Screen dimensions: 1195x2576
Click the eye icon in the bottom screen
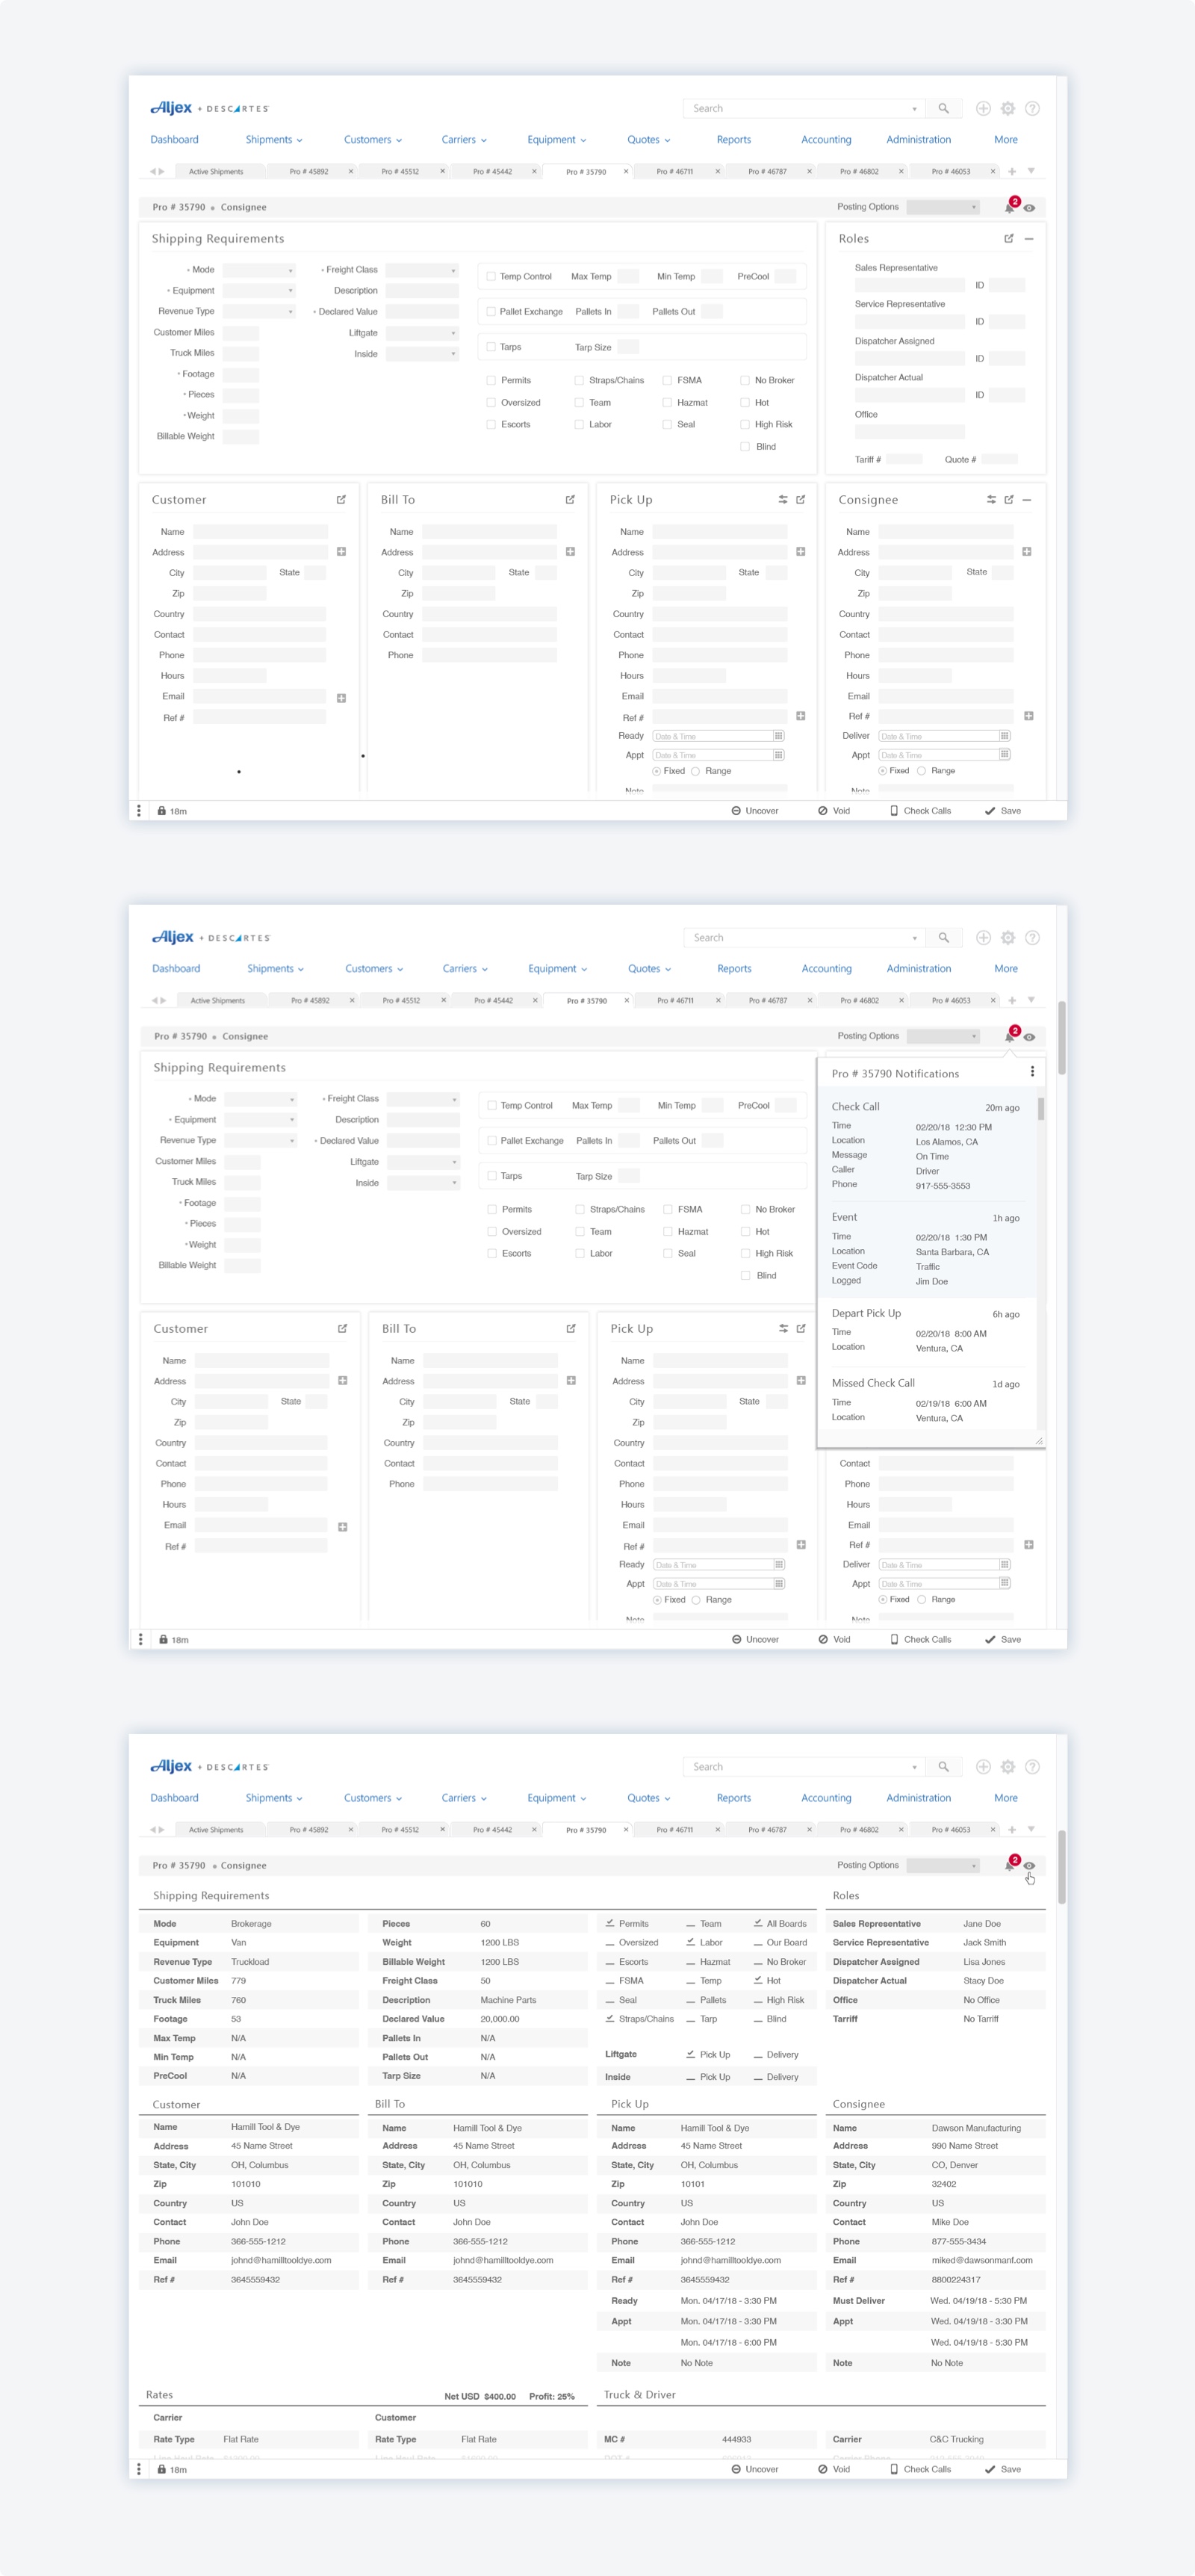coord(1029,1866)
